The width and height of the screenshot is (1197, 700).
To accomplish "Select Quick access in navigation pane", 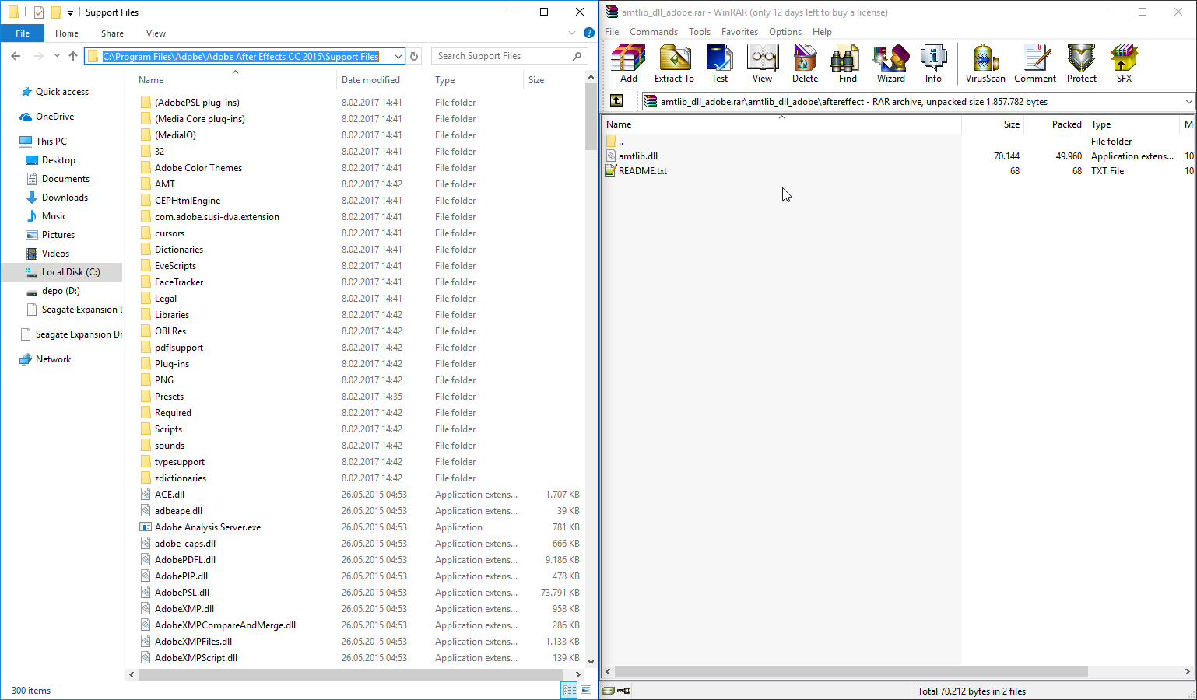I will (62, 92).
